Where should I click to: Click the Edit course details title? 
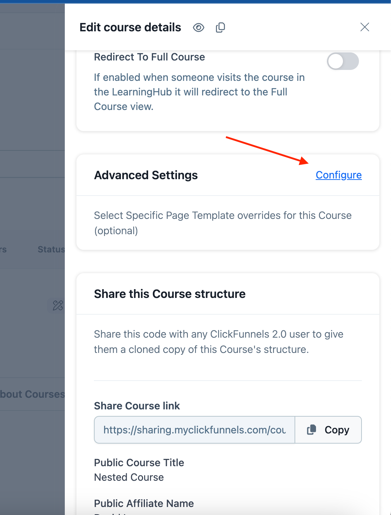130,27
